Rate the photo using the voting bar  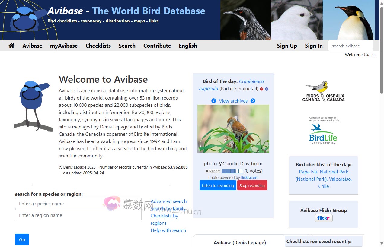point(232,171)
